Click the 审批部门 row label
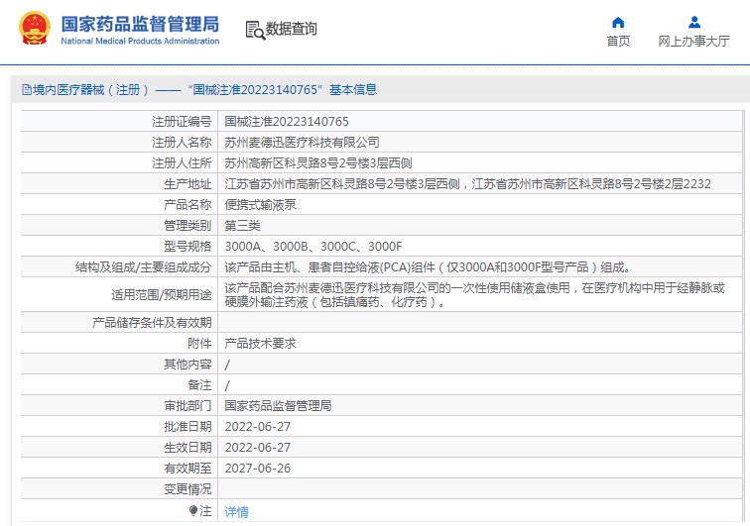Viewport: 750px width, 526px height. 187,406
